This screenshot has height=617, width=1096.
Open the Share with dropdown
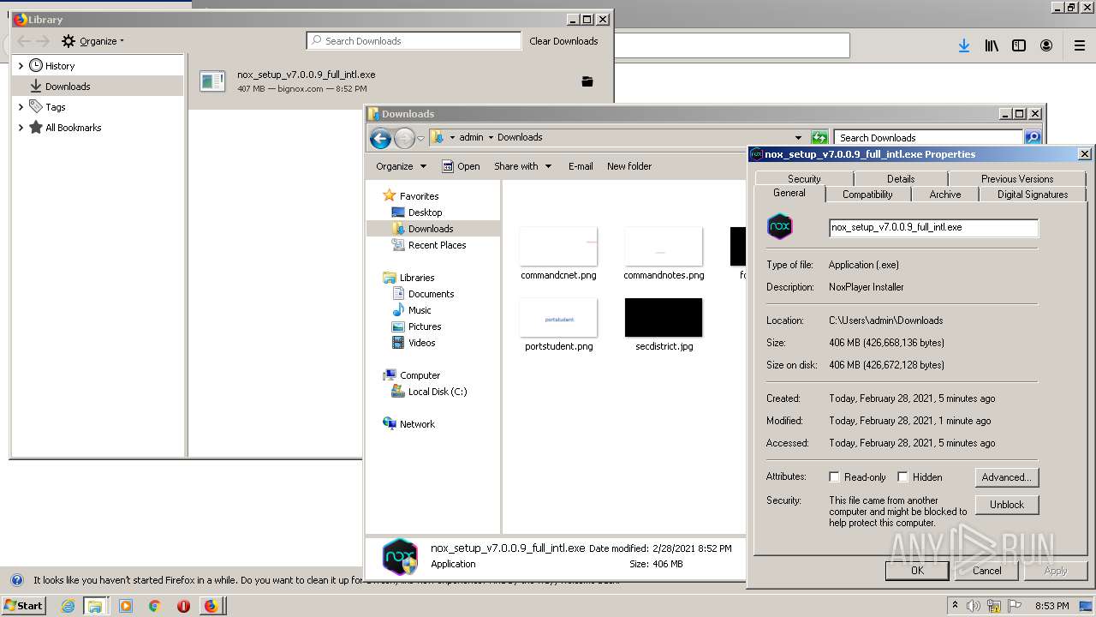point(522,166)
